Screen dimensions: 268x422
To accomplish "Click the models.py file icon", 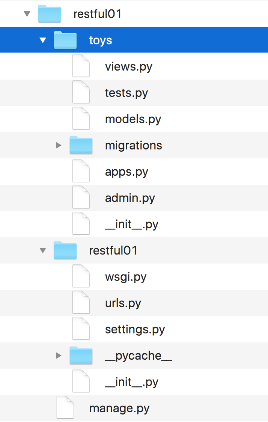I will coord(81,118).
